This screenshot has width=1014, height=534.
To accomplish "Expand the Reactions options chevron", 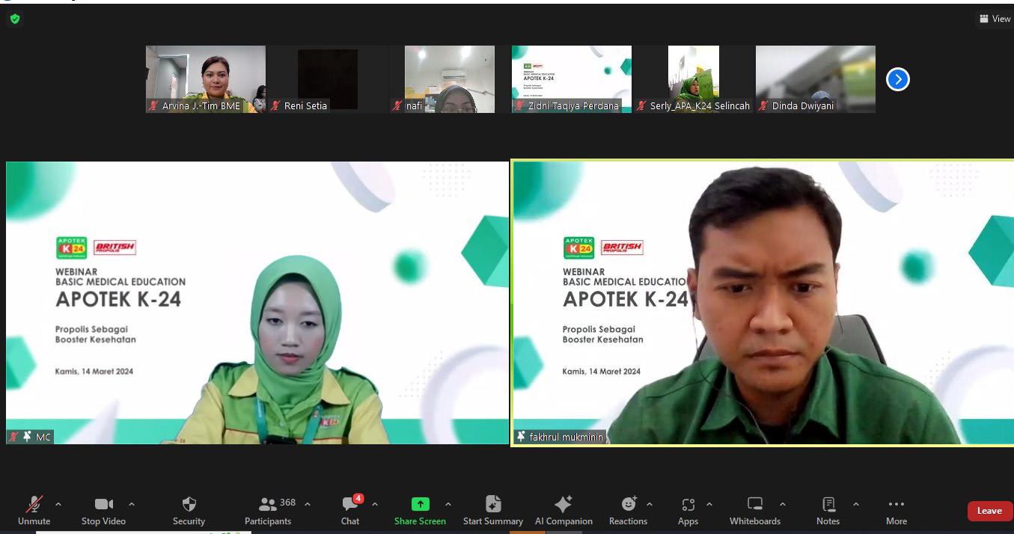I will pos(650,504).
